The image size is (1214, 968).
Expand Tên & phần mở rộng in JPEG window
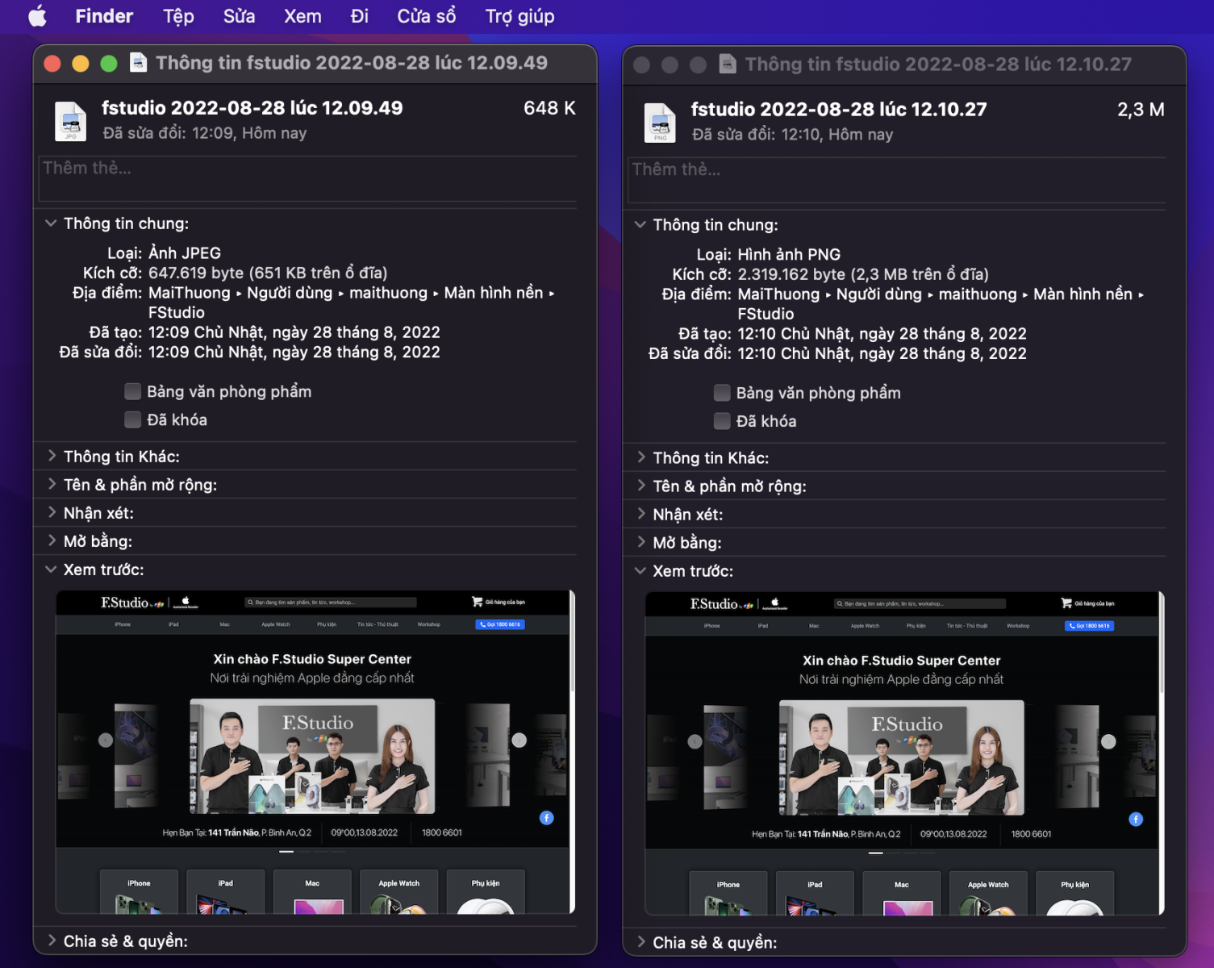tap(52, 484)
